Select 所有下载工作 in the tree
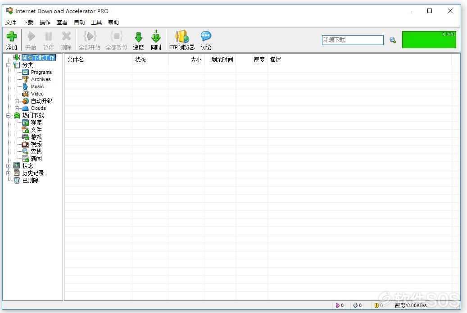 coord(39,58)
